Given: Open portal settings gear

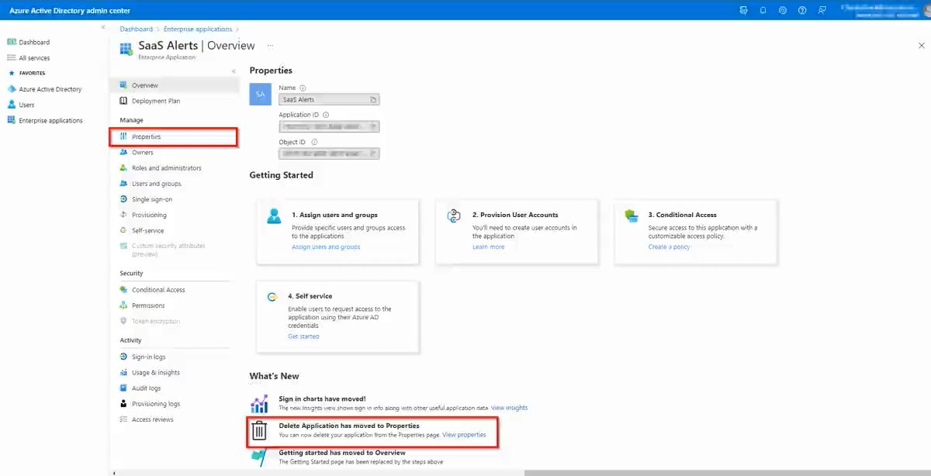Looking at the screenshot, I should (x=783, y=10).
